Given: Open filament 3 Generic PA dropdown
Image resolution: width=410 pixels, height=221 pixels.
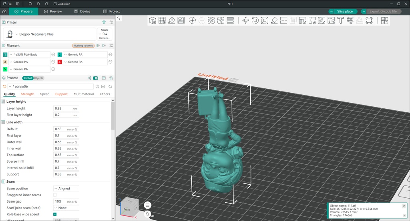Looking at the screenshot, I should [x=29, y=62].
